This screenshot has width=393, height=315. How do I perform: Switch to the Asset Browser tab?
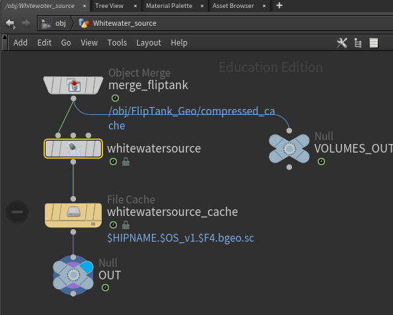point(233,5)
